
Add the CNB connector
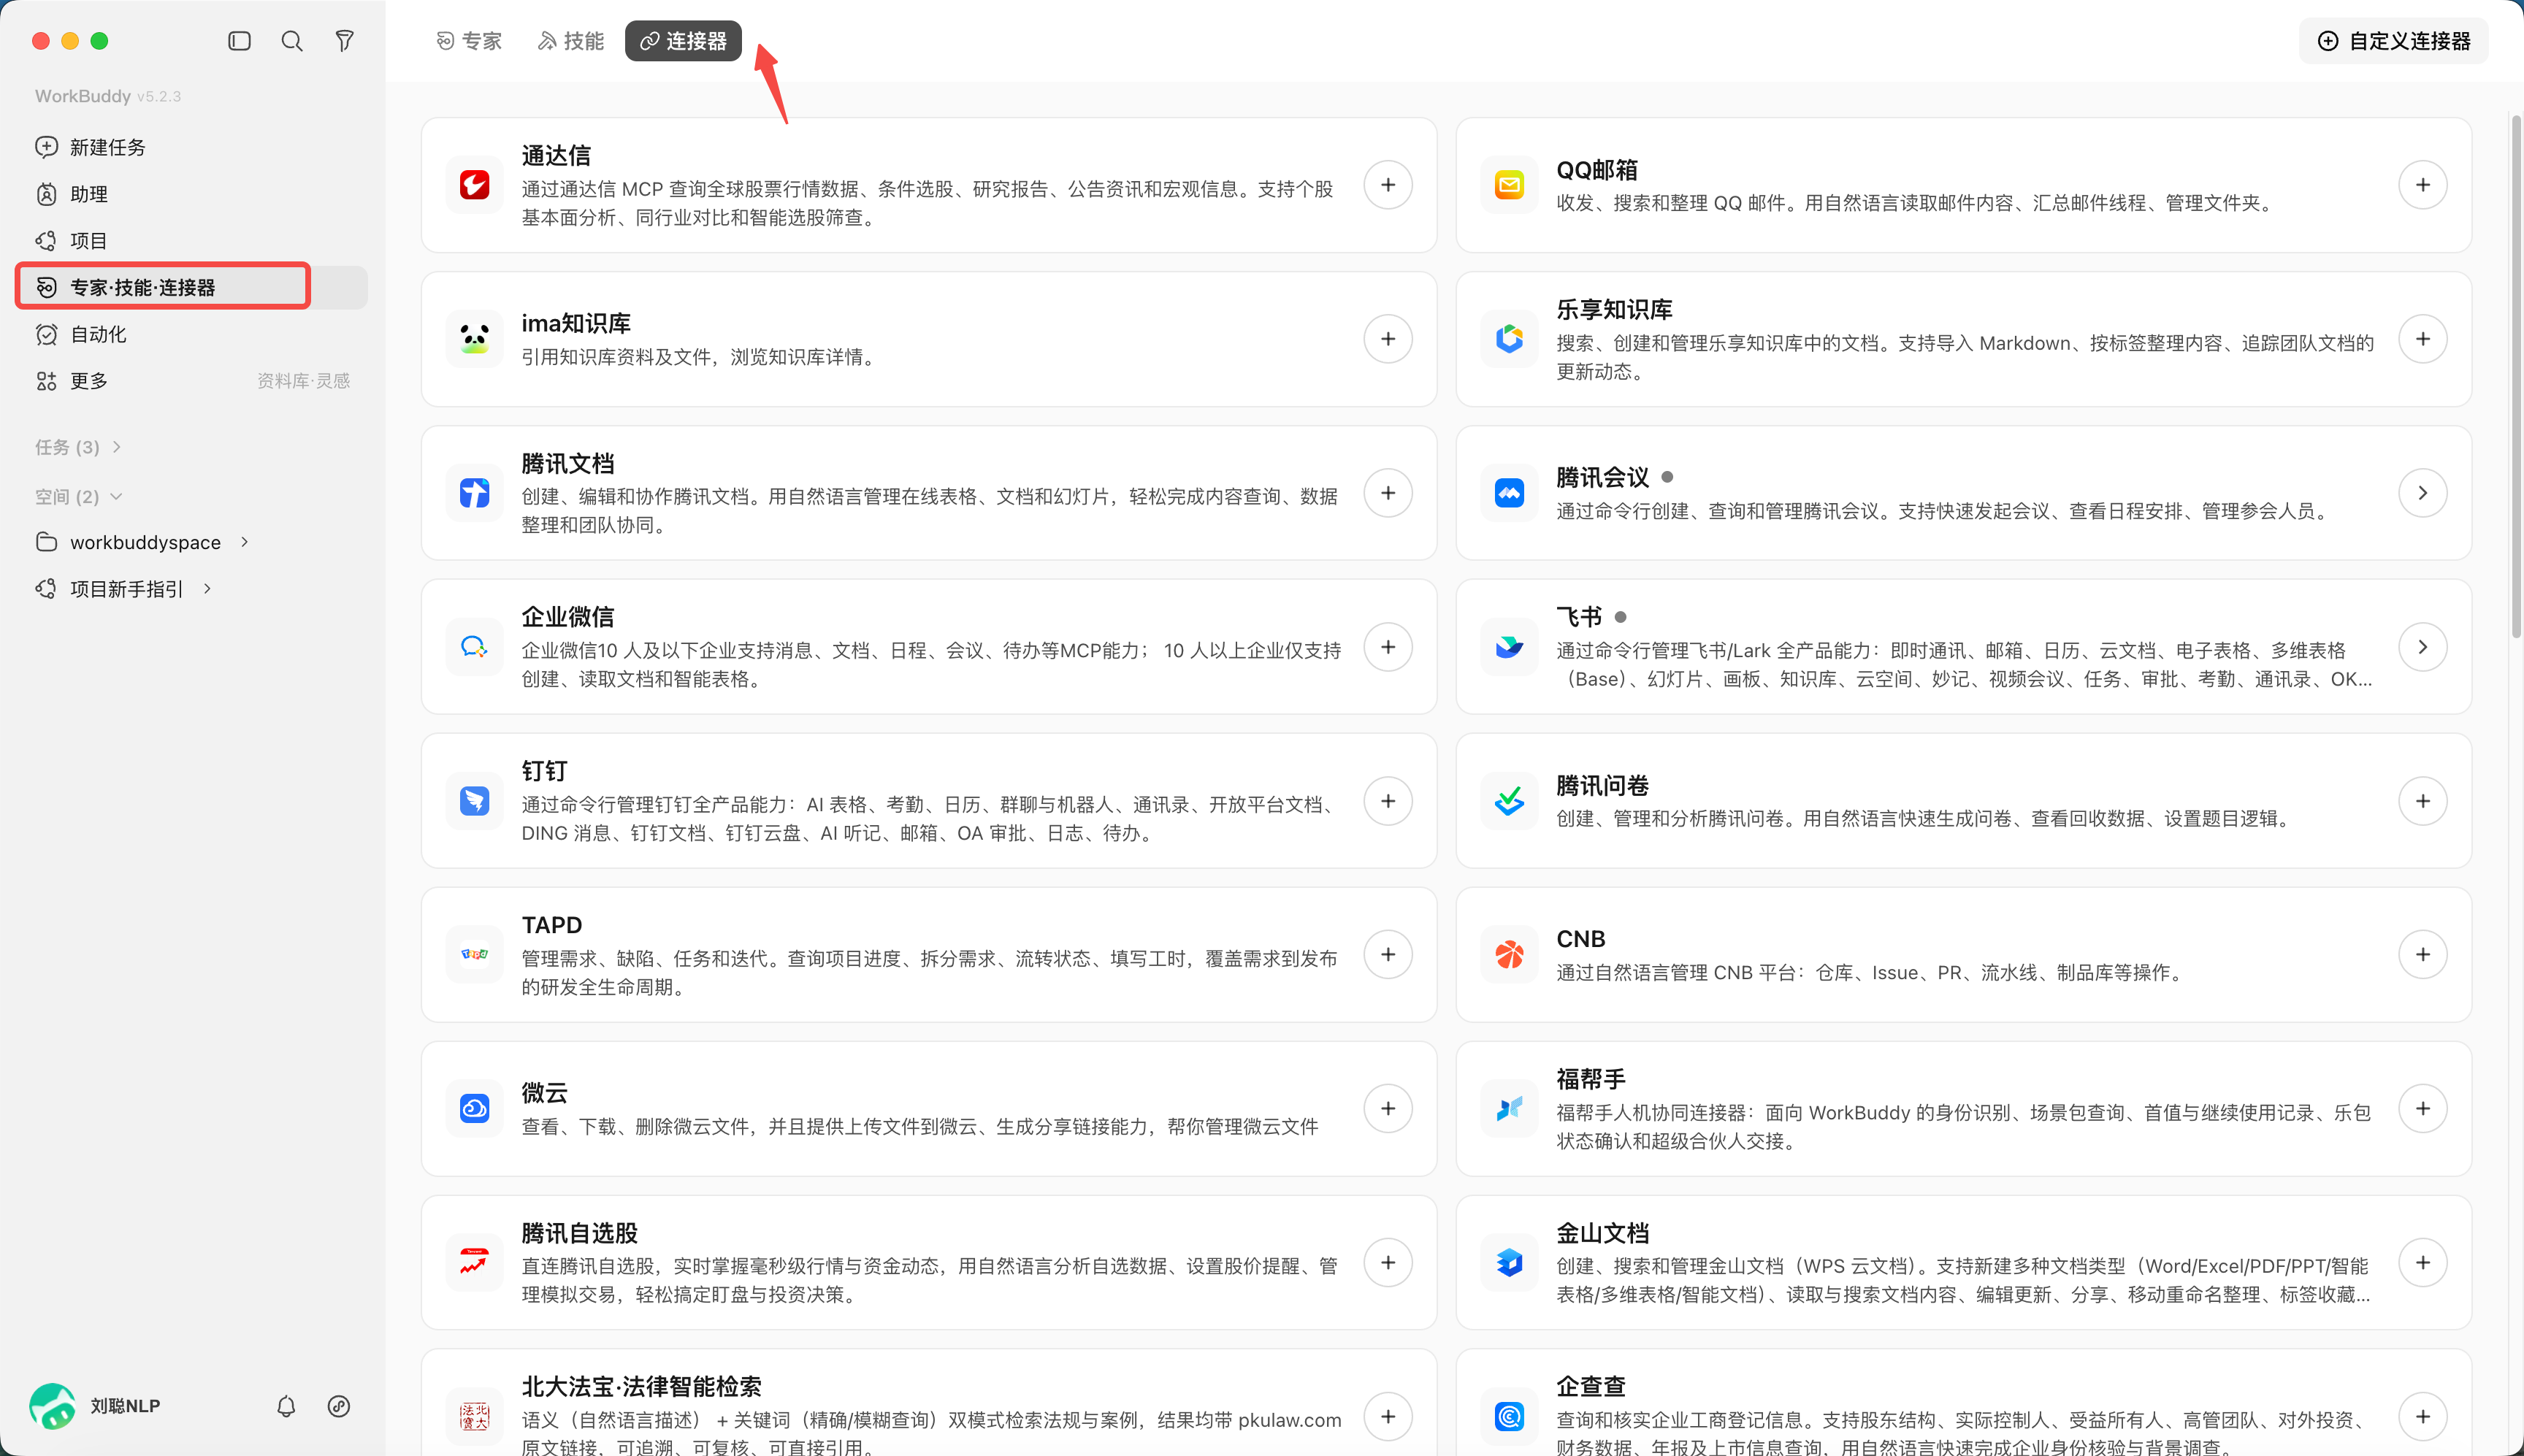click(x=2422, y=954)
